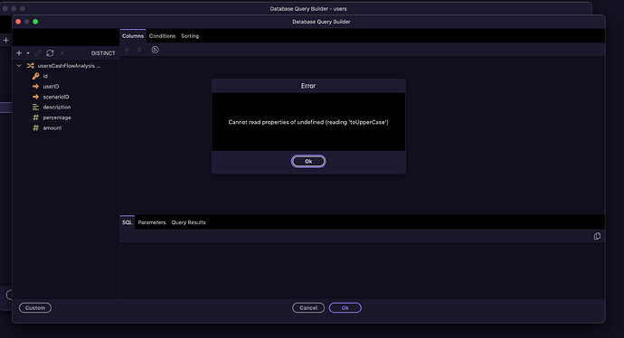Click the arrow icon beside scenarioID
This screenshot has height=338, width=624.
pyautogui.click(x=35, y=97)
